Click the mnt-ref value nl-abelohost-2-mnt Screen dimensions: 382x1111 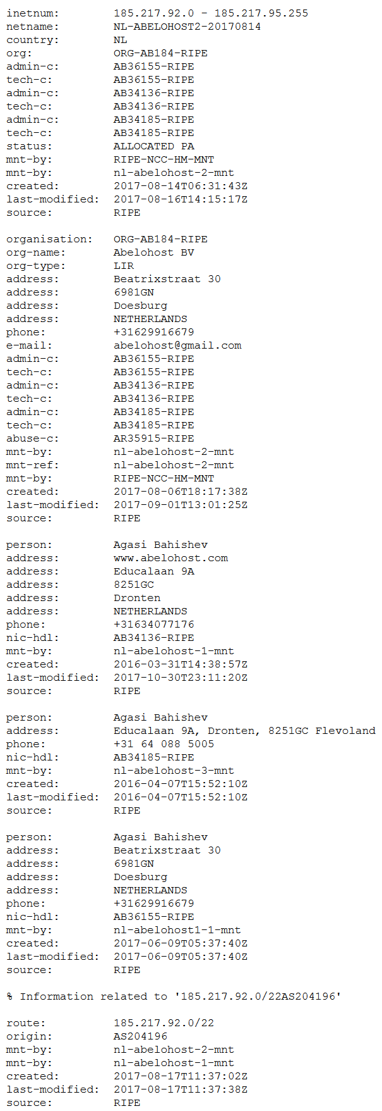click(x=174, y=465)
